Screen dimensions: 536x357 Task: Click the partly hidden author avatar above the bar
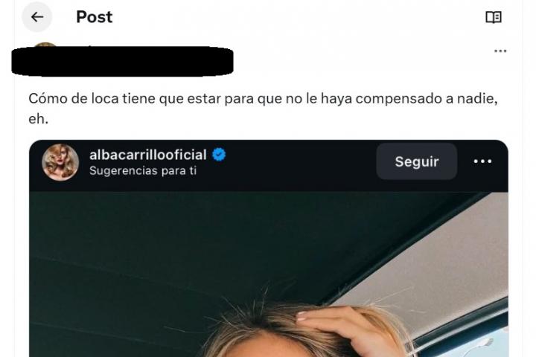pyautogui.click(x=45, y=45)
